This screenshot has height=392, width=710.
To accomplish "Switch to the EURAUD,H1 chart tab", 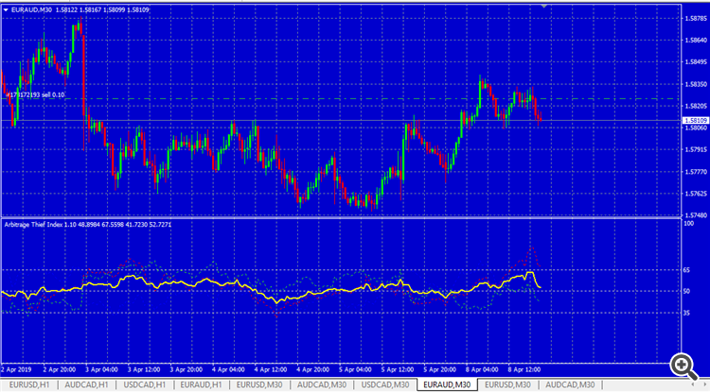I will pyautogui.click(x=201, y=384).
